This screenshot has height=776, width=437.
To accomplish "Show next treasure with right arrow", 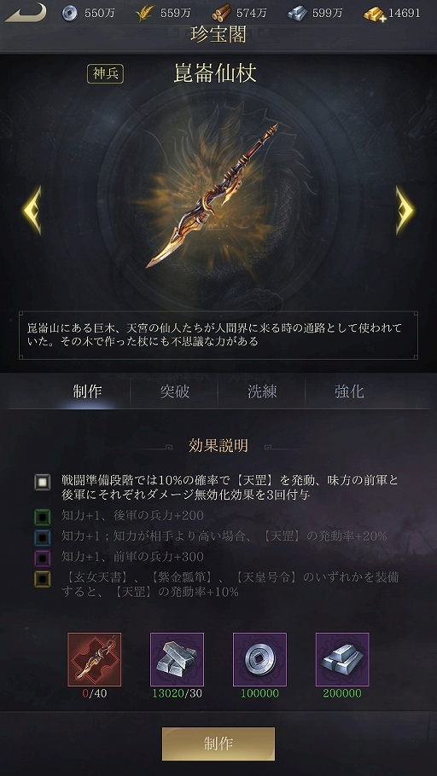I will [405, 210].
